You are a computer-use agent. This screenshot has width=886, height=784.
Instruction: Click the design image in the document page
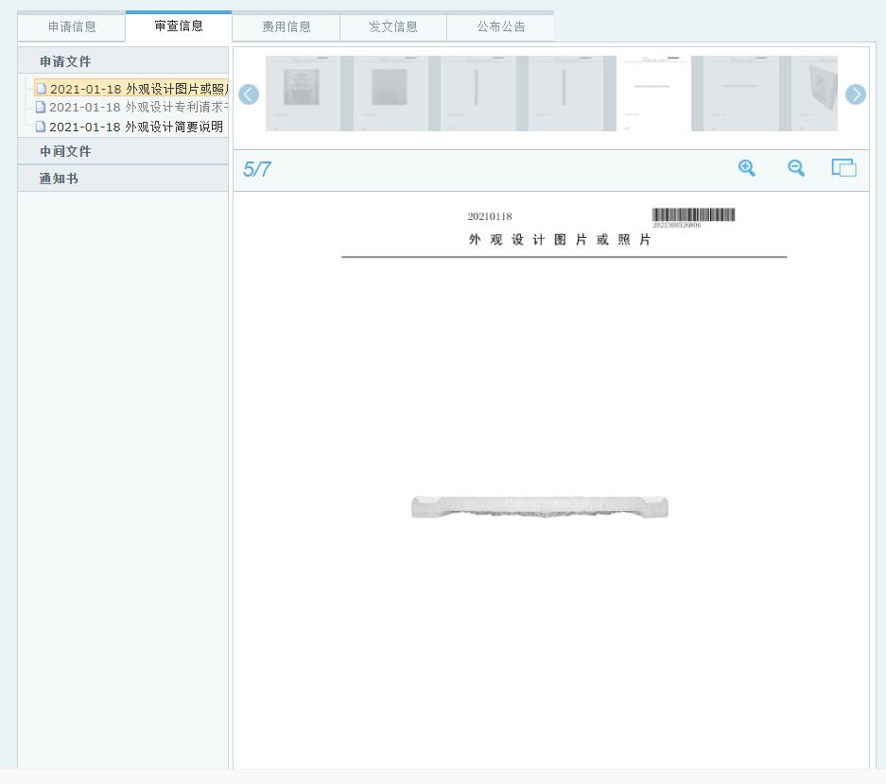click(539, 507)
